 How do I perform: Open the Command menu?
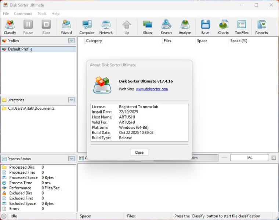[23, 14]
